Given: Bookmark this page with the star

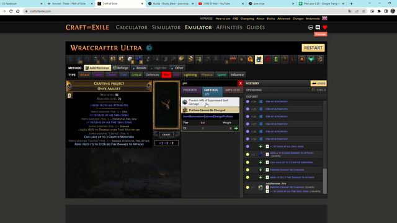Looking at the screenshot, I should coord(364,11).
